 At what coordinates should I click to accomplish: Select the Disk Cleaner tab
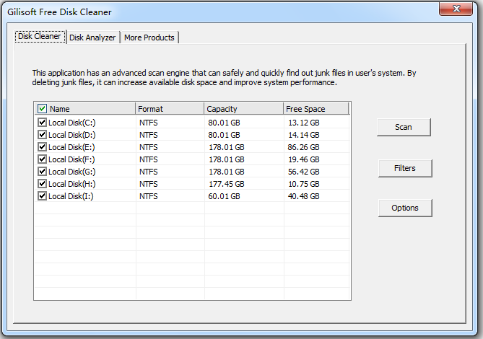point(39,37)
